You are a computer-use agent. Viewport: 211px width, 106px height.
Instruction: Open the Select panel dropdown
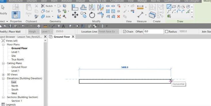[x=7, y=21]
